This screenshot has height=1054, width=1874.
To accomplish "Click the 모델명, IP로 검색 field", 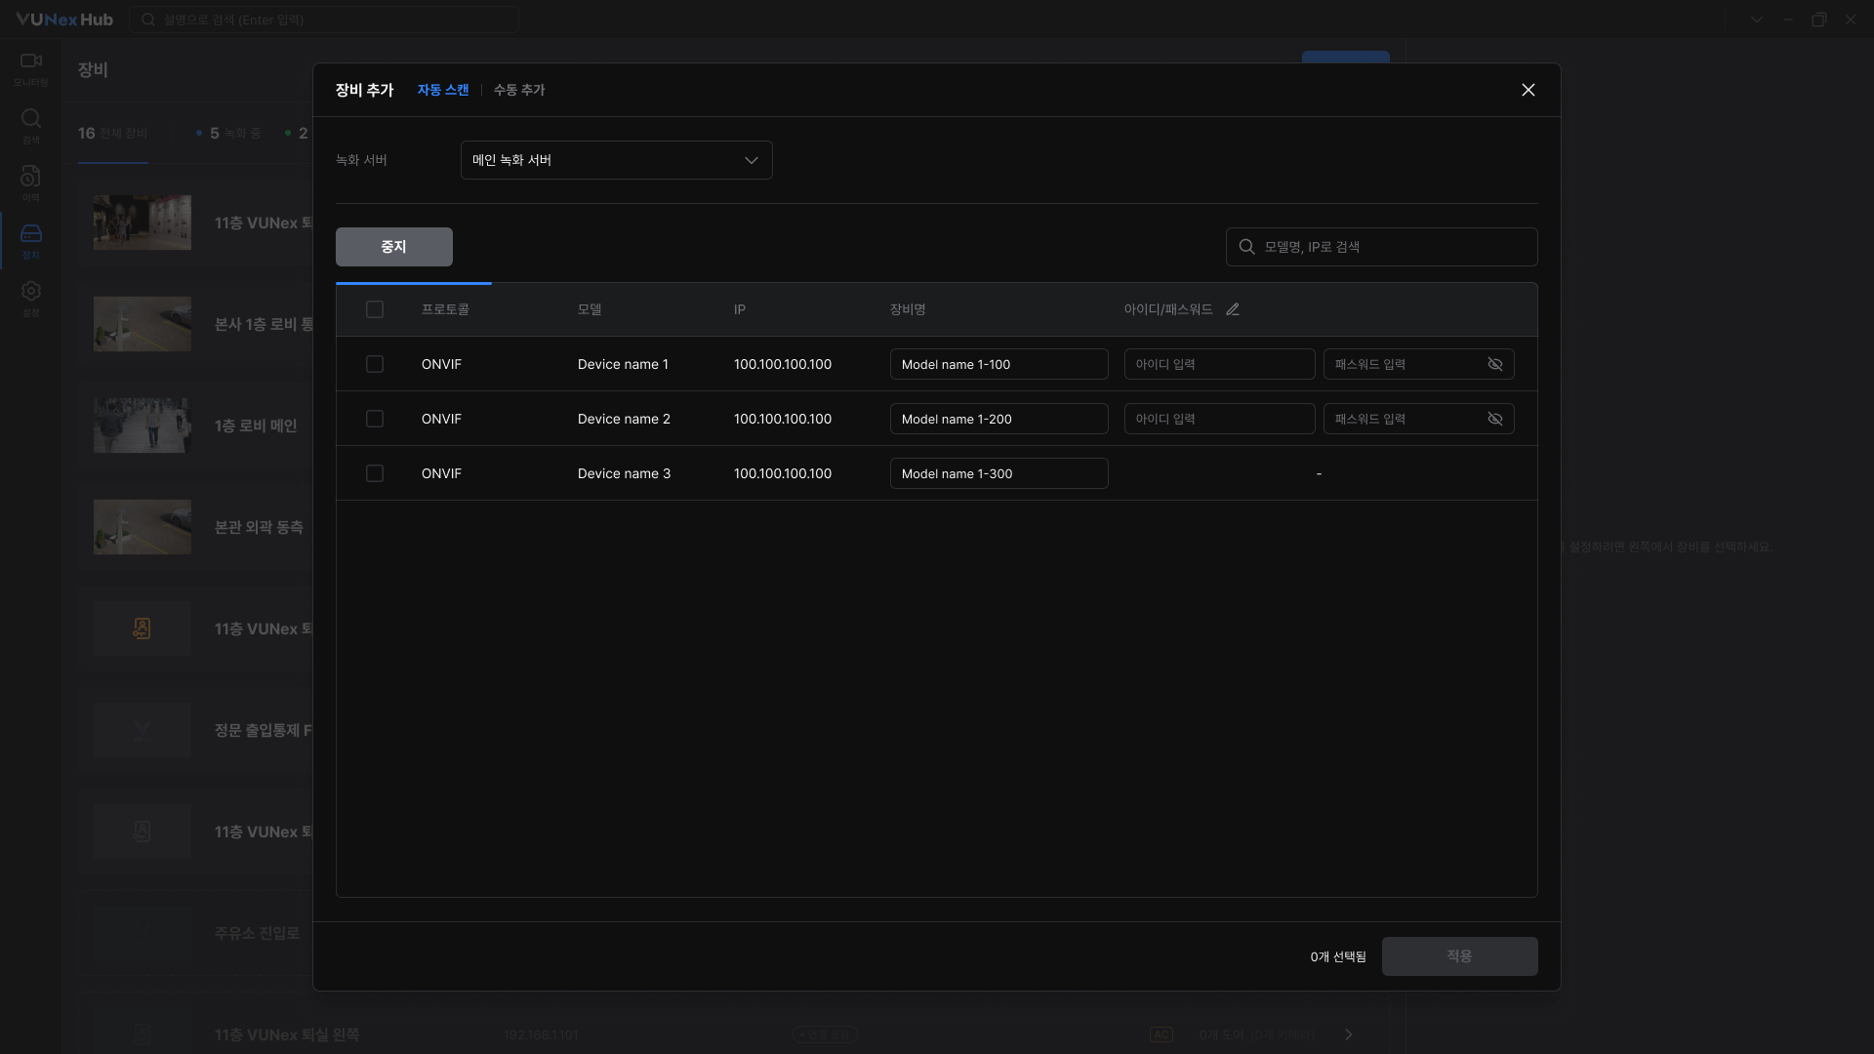I will coord(1382,247).
